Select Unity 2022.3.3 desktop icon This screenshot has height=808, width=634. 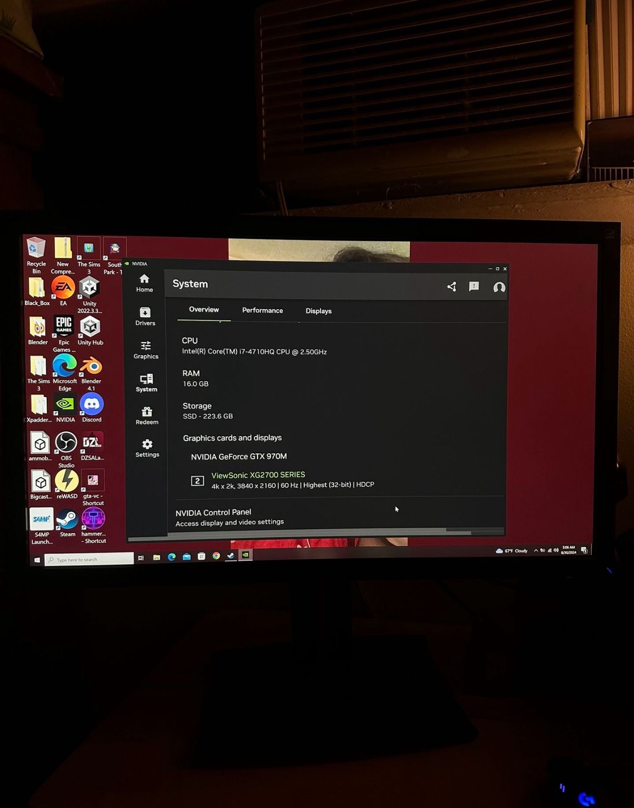89,295
